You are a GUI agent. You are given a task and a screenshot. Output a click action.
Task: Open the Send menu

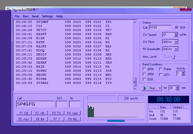coord(35,16)
